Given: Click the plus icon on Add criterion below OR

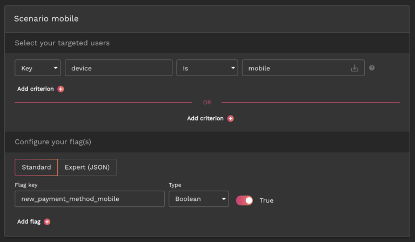Looking at the screenshot, I should point(231,118).
